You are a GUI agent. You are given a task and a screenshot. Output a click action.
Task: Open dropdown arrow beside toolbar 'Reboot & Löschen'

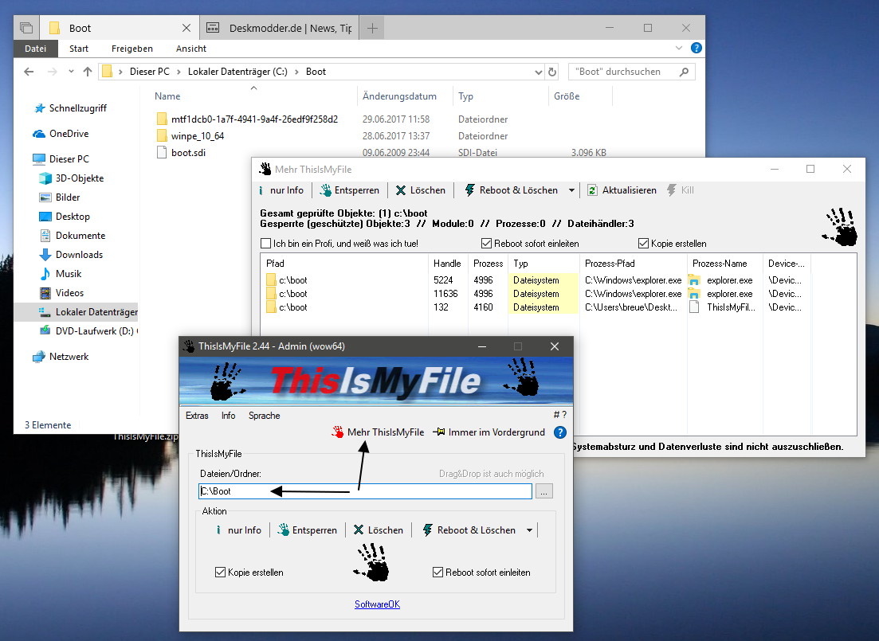[x=571, y=190]
